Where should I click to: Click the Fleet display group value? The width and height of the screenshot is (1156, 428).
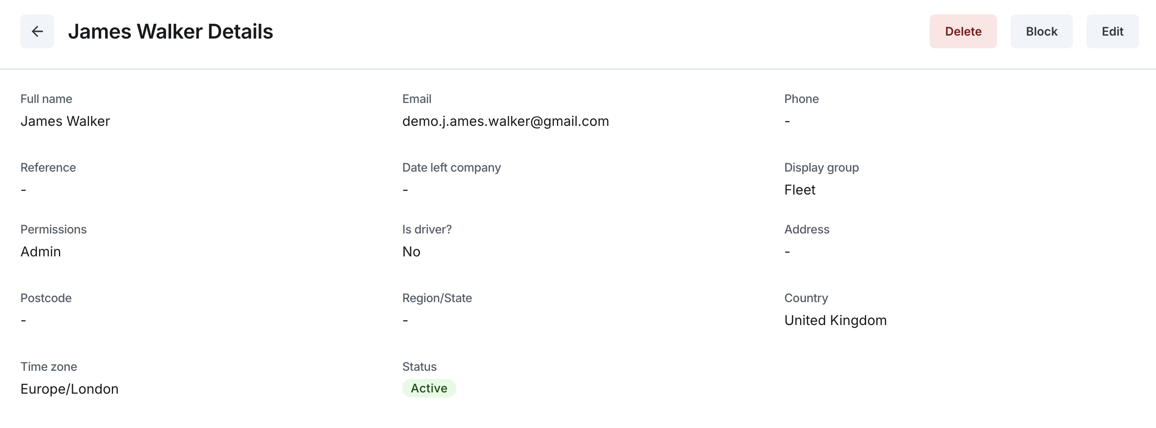tap(799, 190)
